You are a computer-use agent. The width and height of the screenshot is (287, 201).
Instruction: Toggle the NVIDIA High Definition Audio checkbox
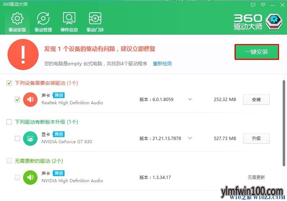17,178
